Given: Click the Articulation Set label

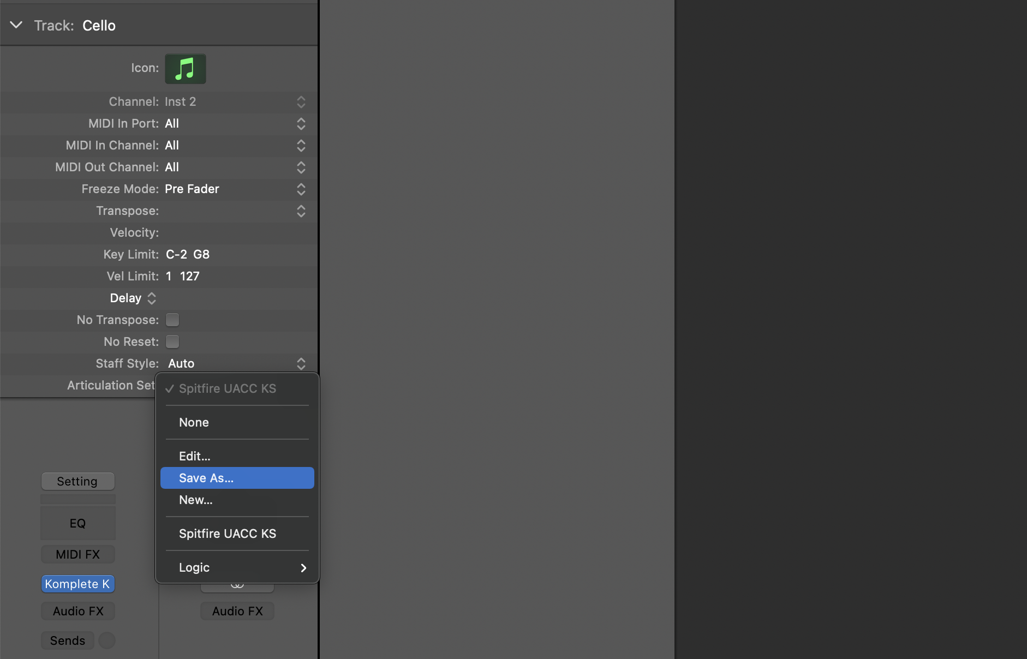Looking at the screenshot, I should pos(111,385).
